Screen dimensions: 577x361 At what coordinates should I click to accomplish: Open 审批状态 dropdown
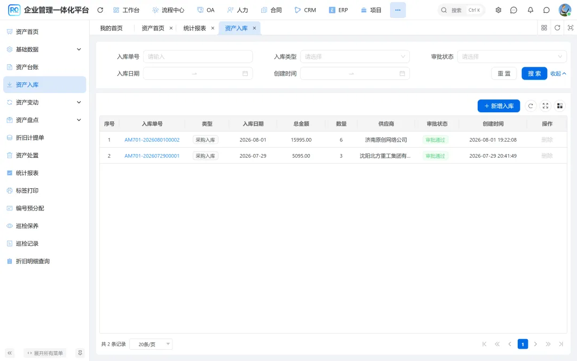tap(512, 57)
